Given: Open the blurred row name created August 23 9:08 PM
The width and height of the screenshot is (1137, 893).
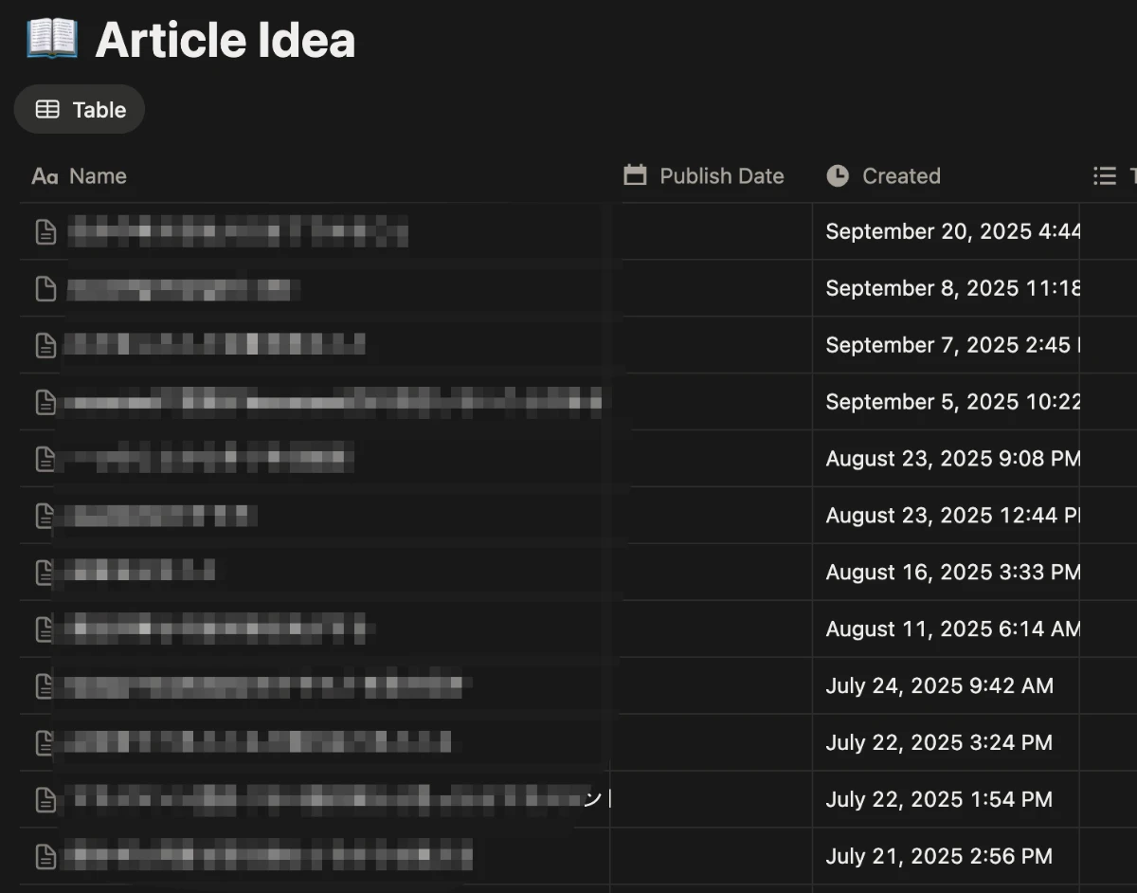Looking at the screenshot, I should click(208, 459).
